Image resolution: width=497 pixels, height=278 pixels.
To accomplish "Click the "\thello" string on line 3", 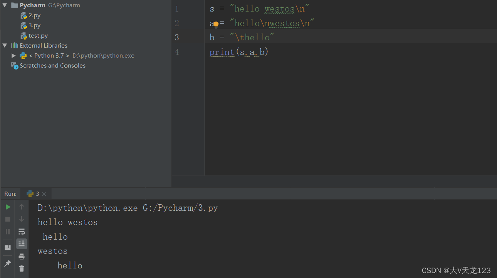I will coord(252,37).
